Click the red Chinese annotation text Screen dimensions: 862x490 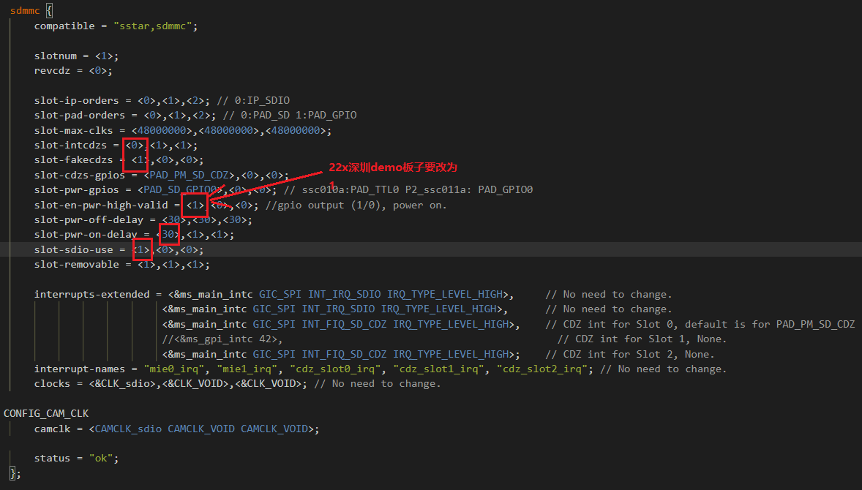tap(393, 167)
